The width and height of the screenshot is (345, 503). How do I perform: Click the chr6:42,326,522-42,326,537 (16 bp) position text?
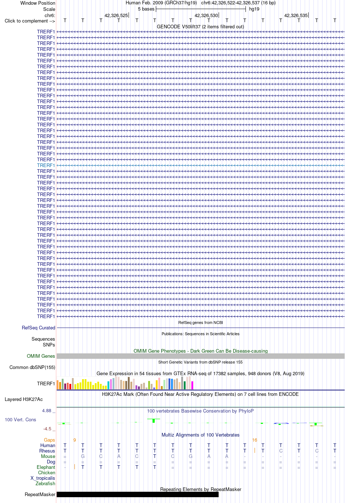click(x=238, y=3)
